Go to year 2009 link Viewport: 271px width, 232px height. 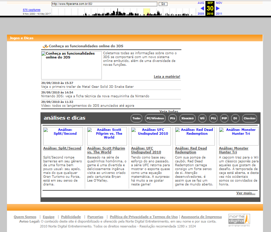[201, 14]
